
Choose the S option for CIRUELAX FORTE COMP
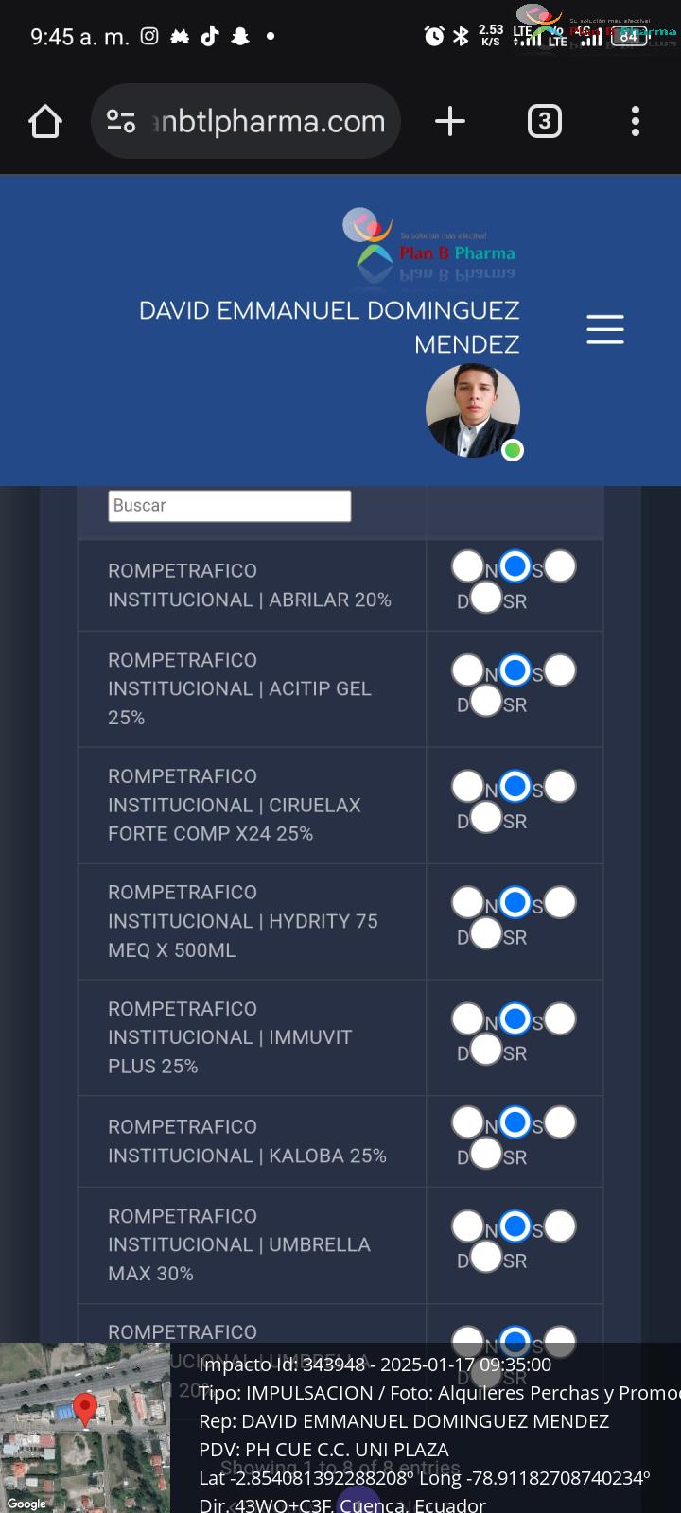point(515,786)
